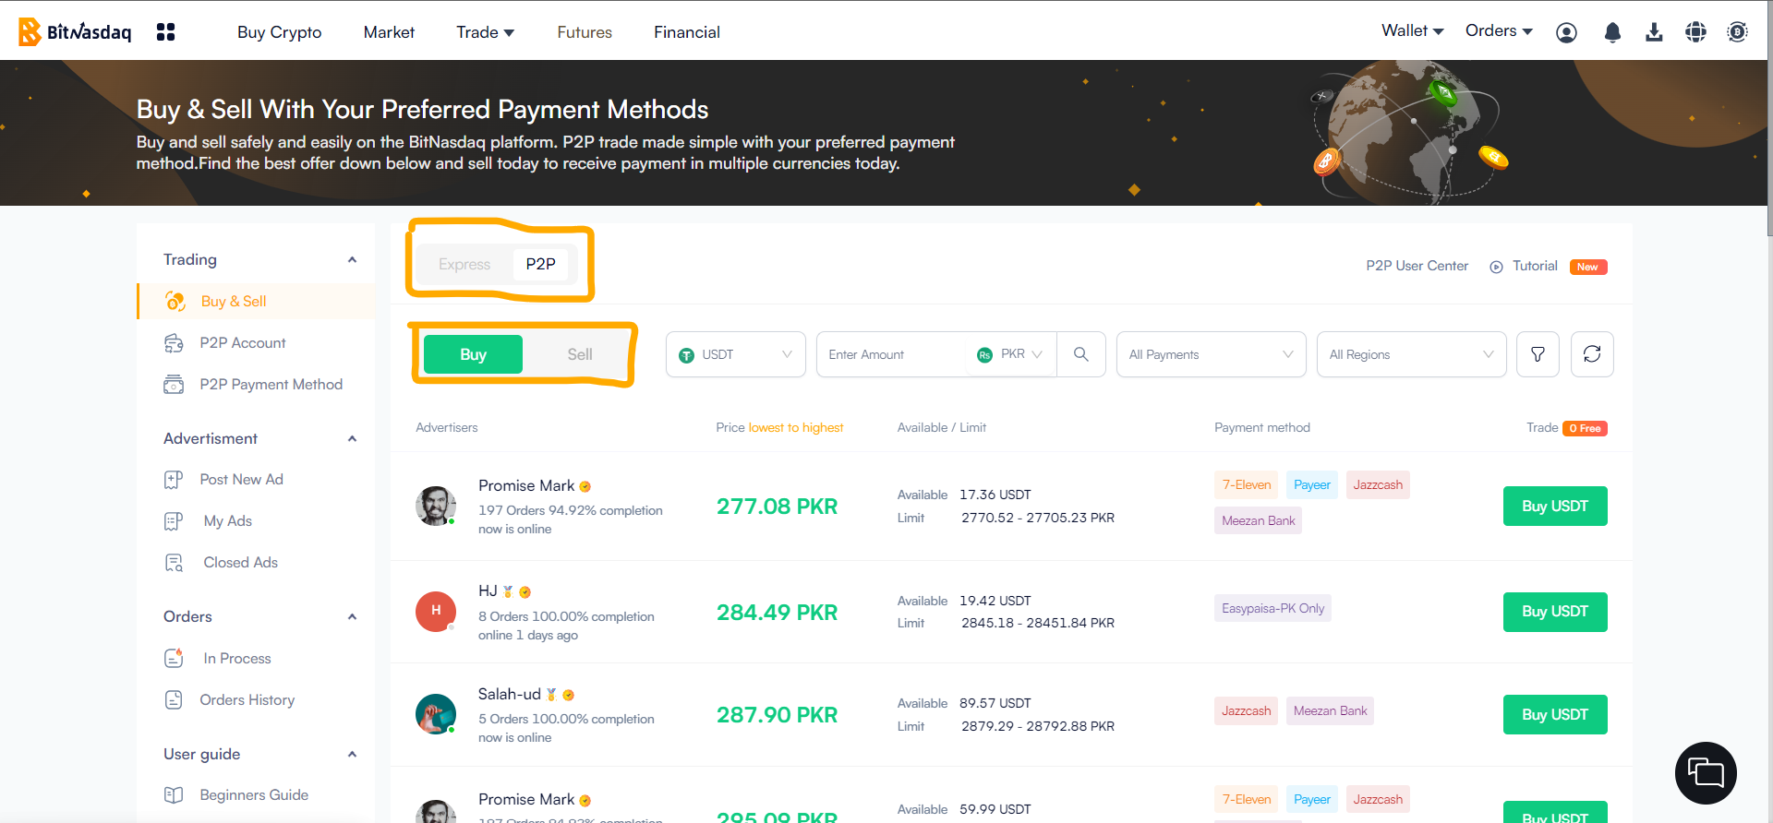Open the Buy Crypto menu
The width and height of the screenshot is (1773, 823).
pos(279,32)
